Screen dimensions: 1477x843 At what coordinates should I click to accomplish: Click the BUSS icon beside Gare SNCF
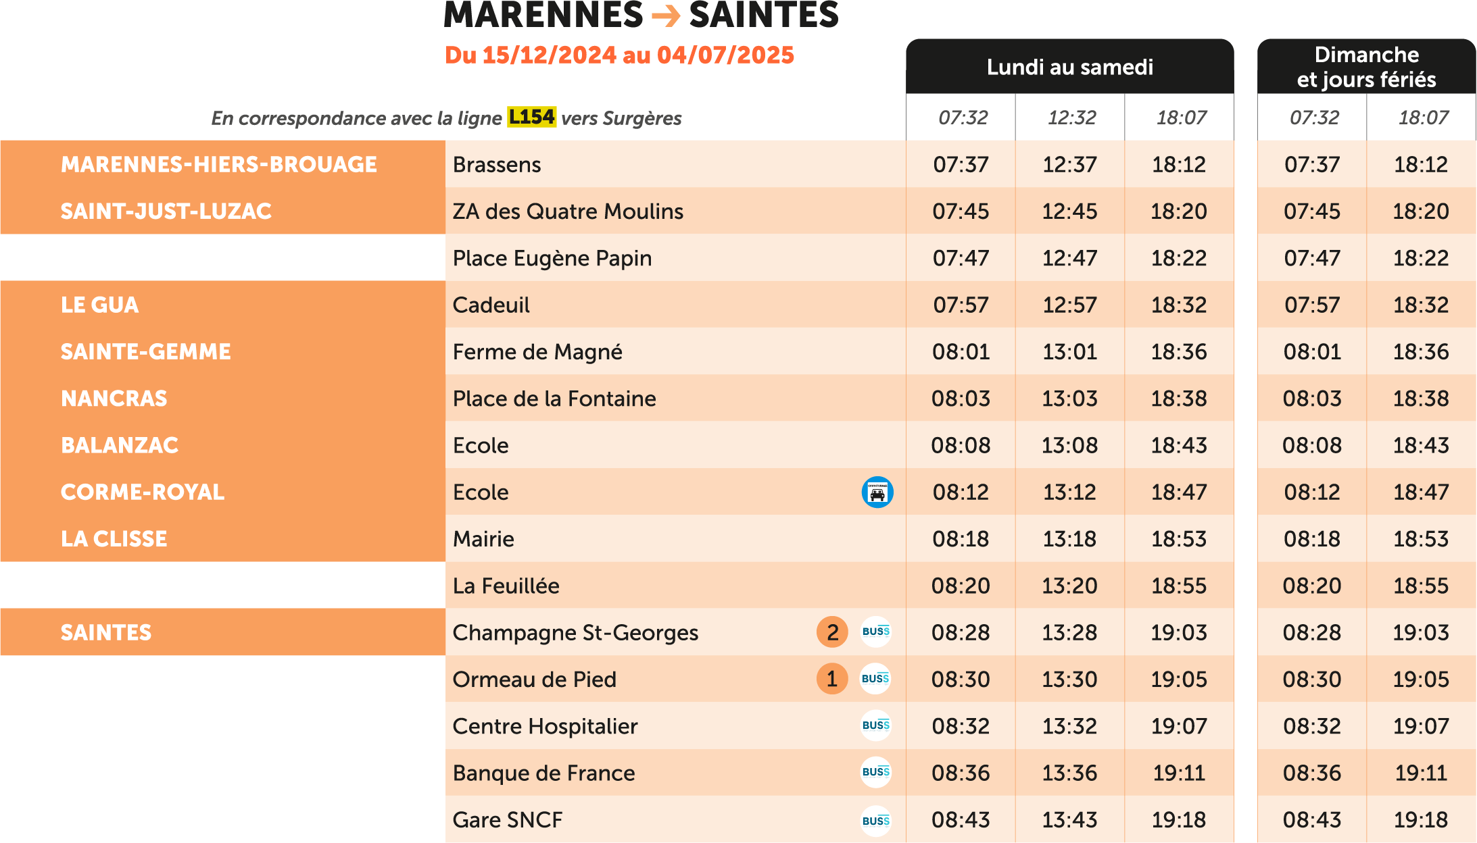click(875, 821)
